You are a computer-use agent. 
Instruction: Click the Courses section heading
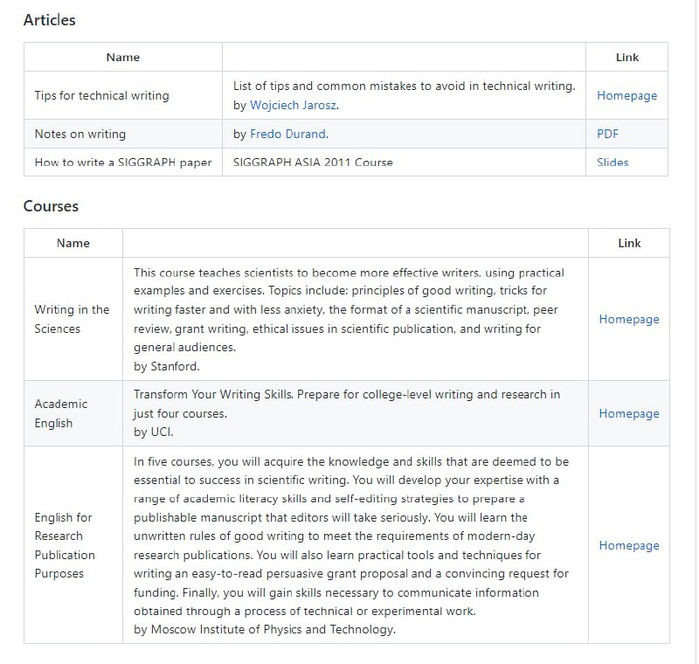coord(51,206)
